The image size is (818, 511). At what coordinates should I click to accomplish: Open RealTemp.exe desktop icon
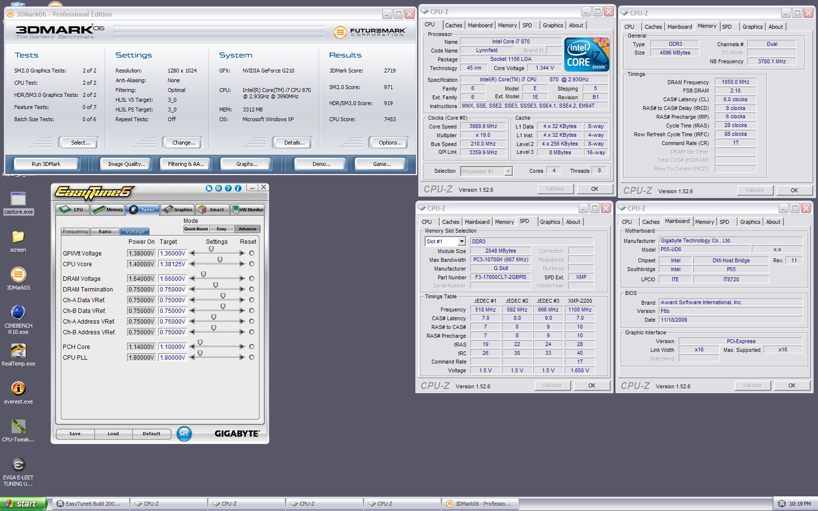point(19,355)
